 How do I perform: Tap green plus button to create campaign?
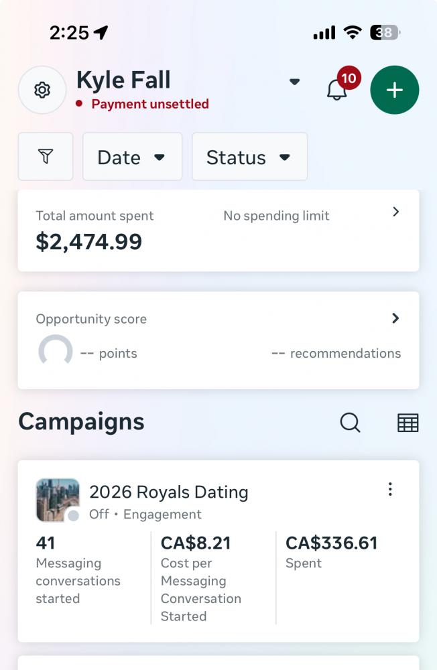coord(395,90)
